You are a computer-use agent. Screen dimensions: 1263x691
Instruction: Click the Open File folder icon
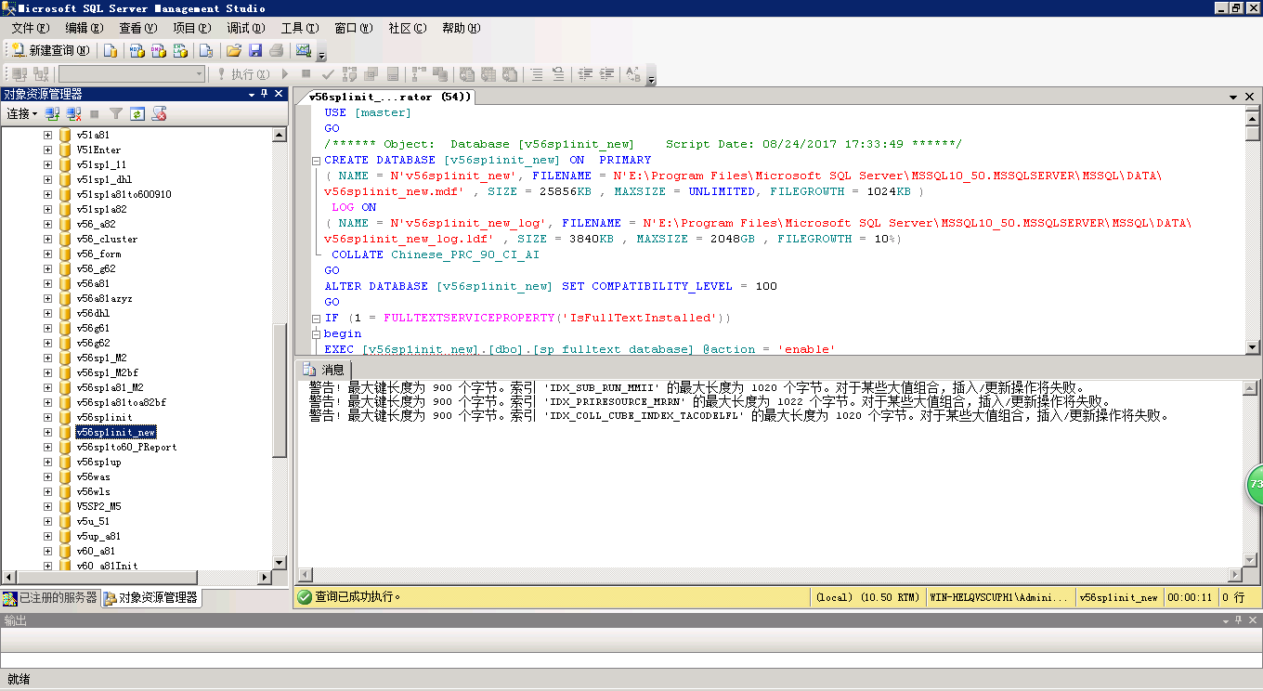(x=234, y=50)
